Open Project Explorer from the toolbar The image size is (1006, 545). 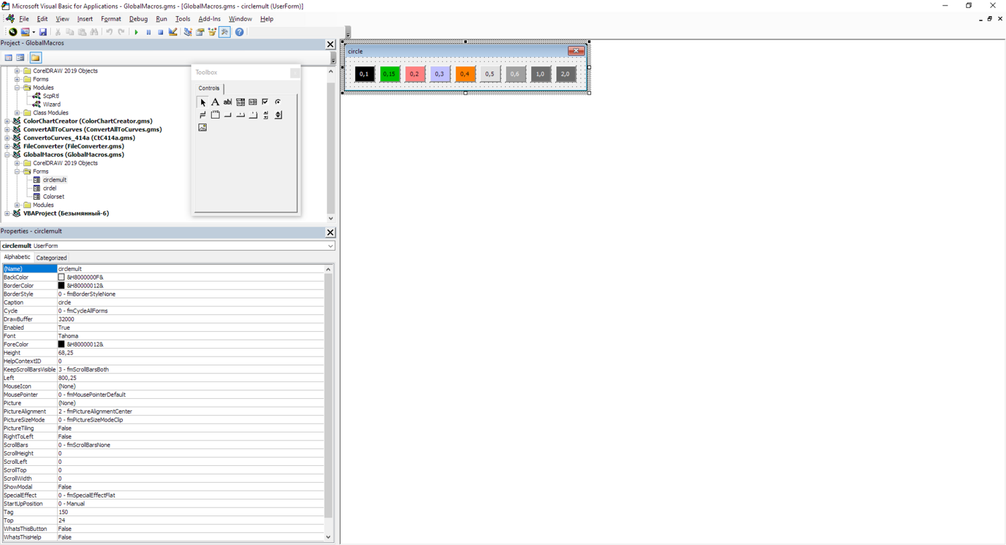(x=188, y=32)
